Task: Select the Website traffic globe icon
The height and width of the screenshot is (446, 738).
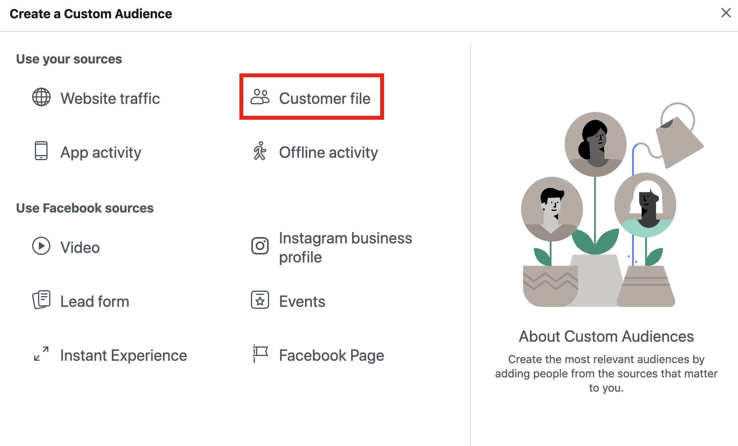Action: [x=41, y=98]
